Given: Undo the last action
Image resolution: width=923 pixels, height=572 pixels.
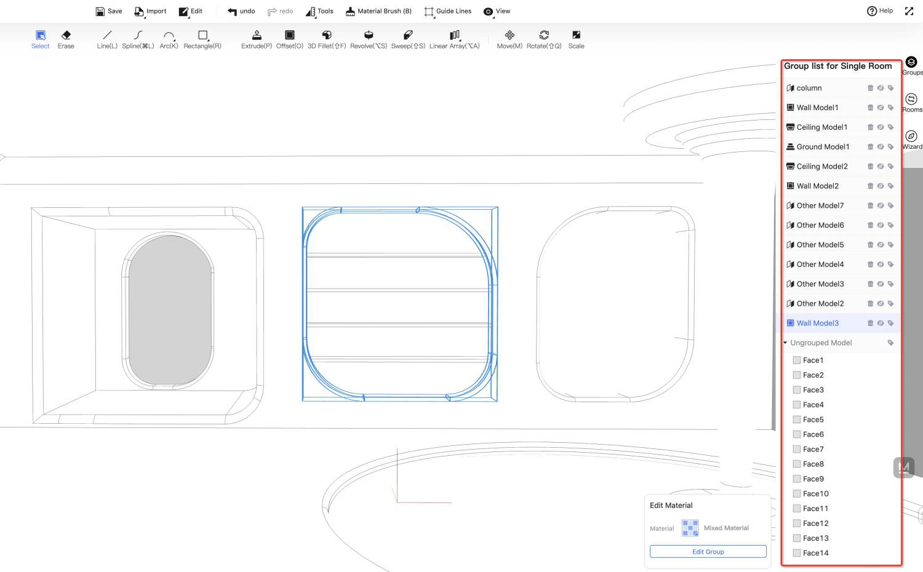Looking at the screenshot, I should click(241, 11).
